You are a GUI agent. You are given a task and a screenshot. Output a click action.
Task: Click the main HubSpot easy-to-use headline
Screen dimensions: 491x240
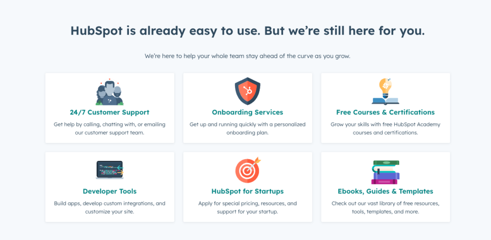247,31
